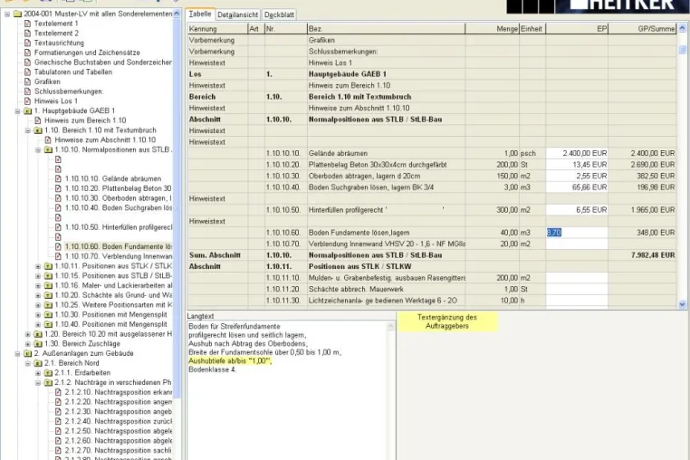Click the GP/Summe column header

[x=642, y=29]
